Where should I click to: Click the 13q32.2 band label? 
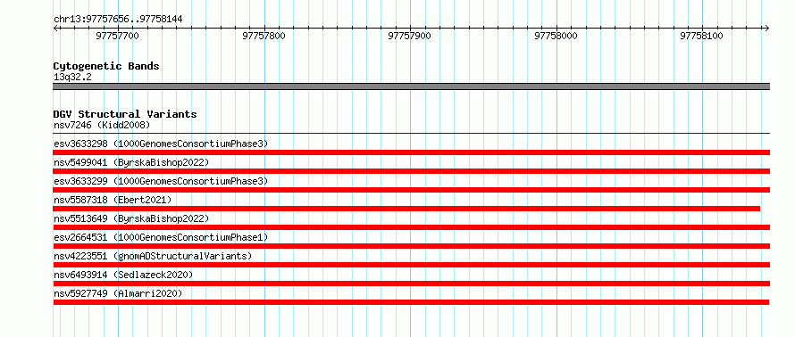72,78
